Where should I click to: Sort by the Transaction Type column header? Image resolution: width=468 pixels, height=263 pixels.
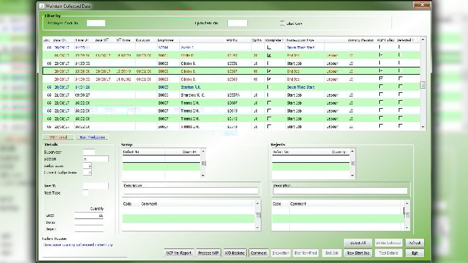(300, 39)
